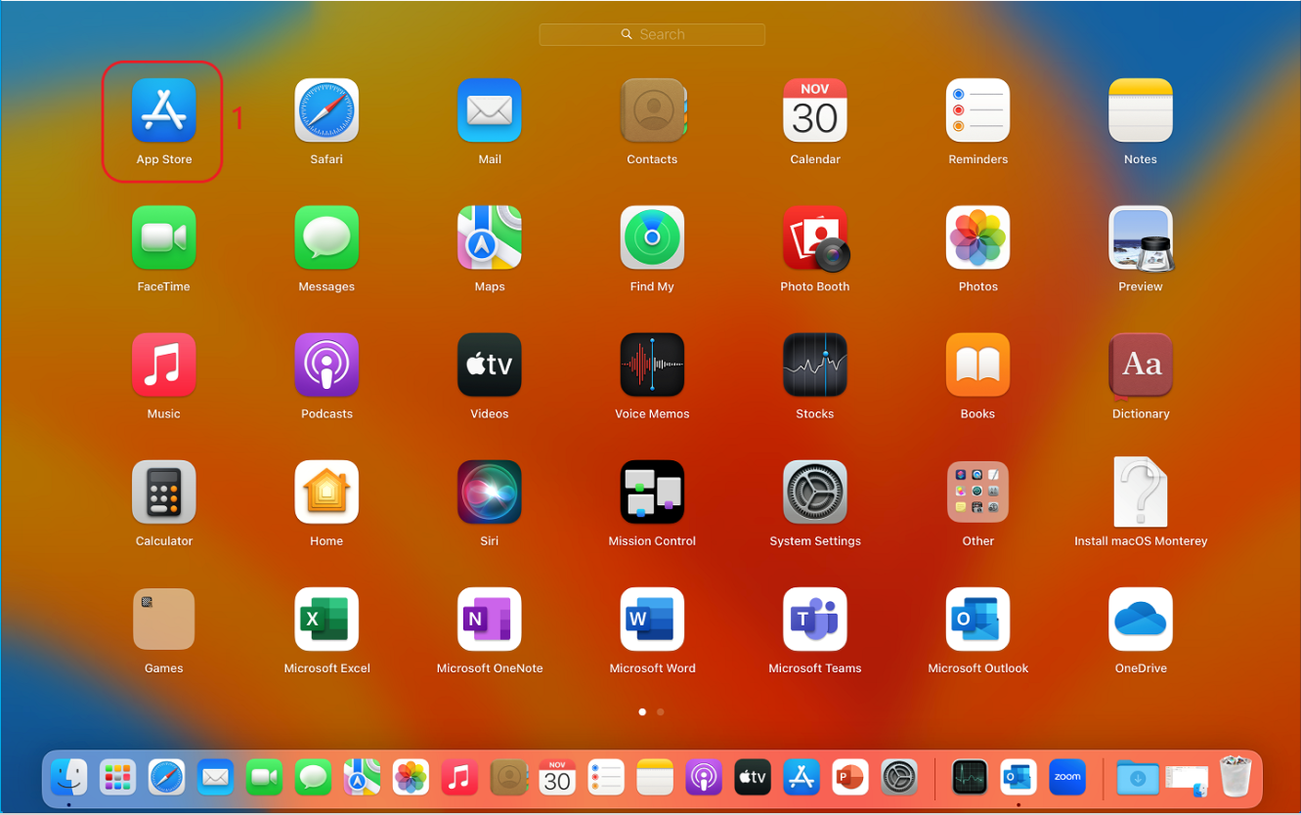Open Microsoft Teams
This screenshot has height=815, width=1301.
coord(815,619)
